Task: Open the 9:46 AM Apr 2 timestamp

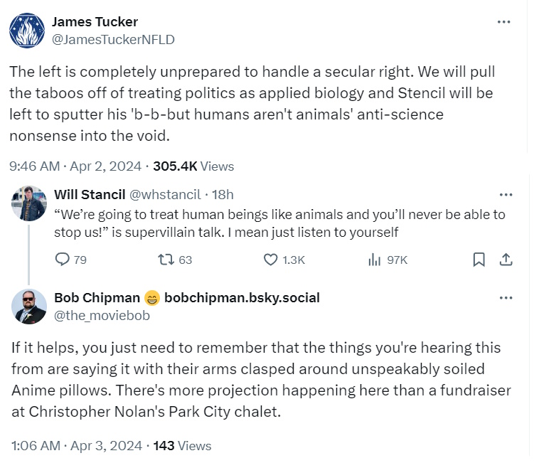Action: click(x=75, y=166)
